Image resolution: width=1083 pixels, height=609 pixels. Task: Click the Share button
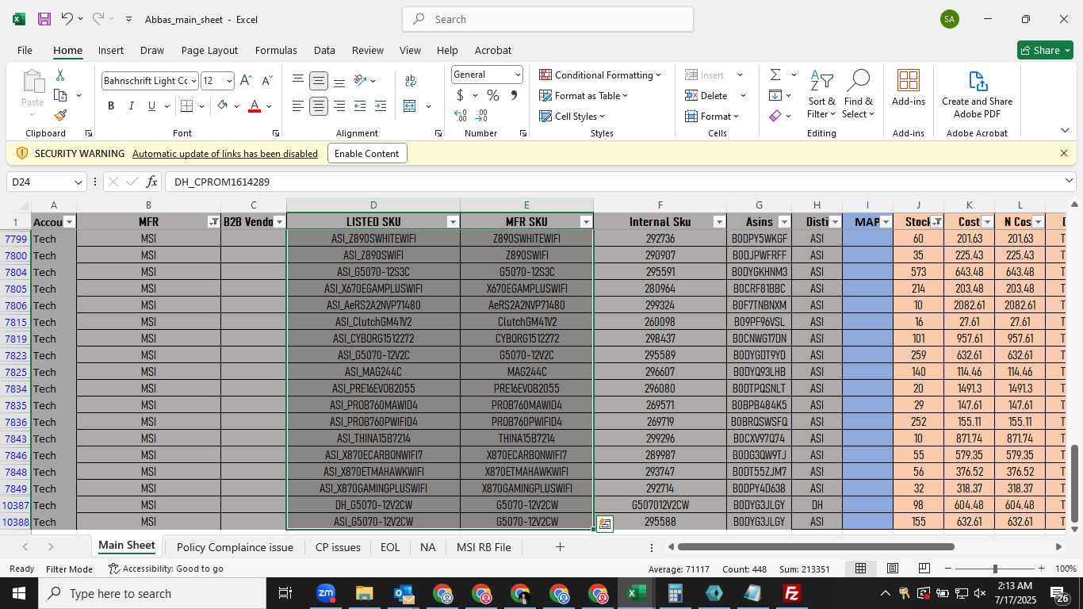click(1045, 50)
